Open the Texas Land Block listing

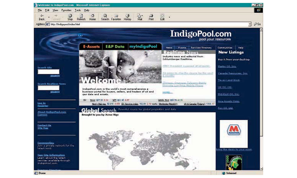(229, 80)
